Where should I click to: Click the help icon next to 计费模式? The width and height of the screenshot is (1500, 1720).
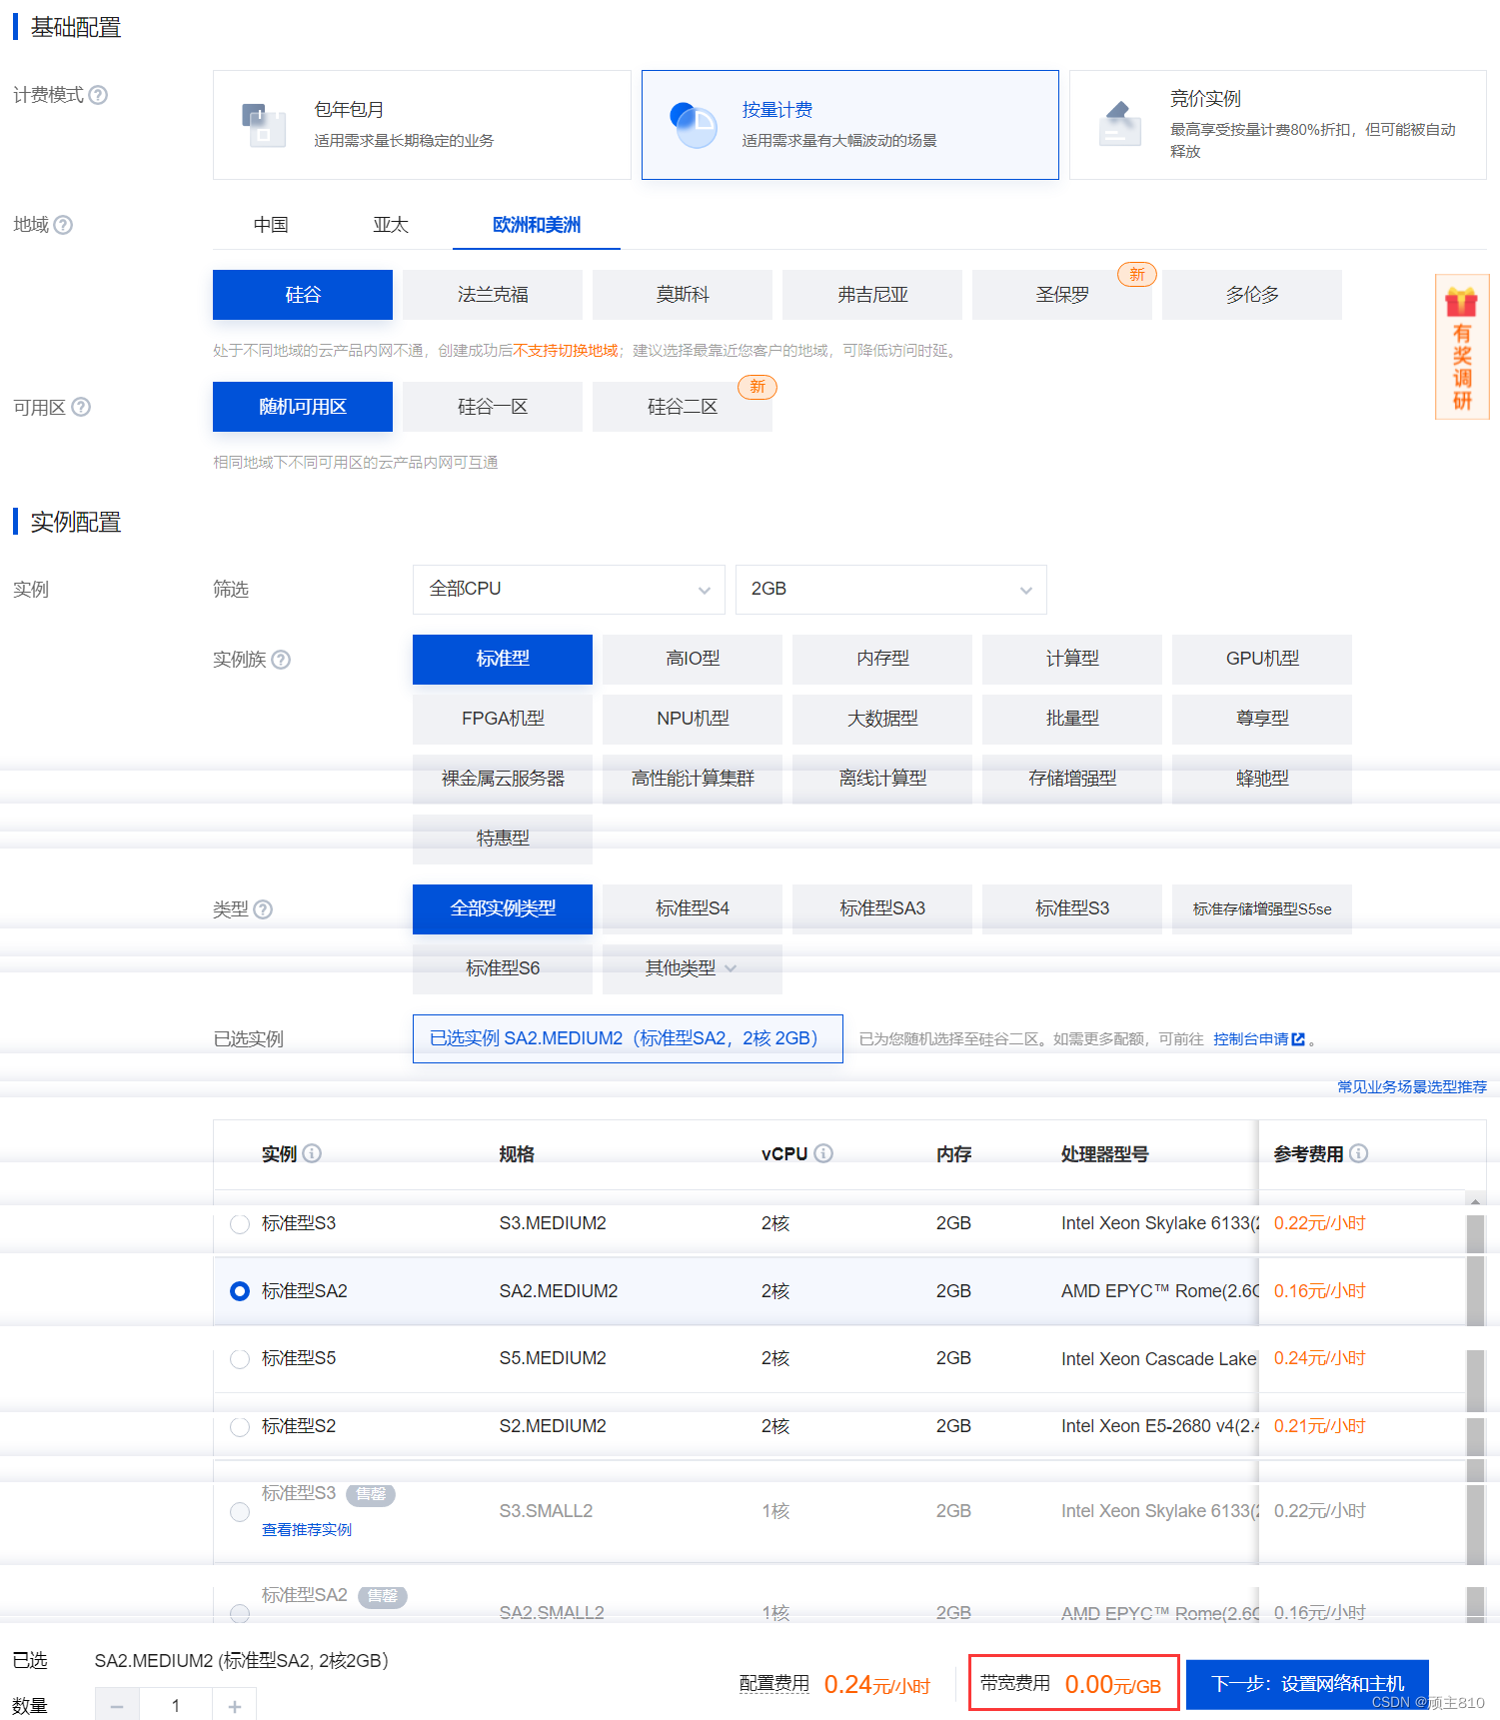[98, 95]
